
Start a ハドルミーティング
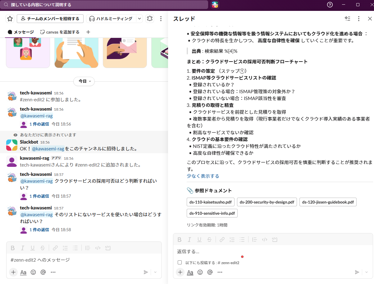[111, 19]
